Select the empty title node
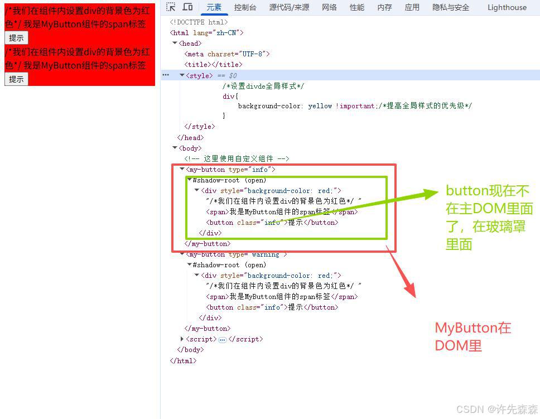The height and width of the screenshot is (419, 540). click(x=213, y=64)
